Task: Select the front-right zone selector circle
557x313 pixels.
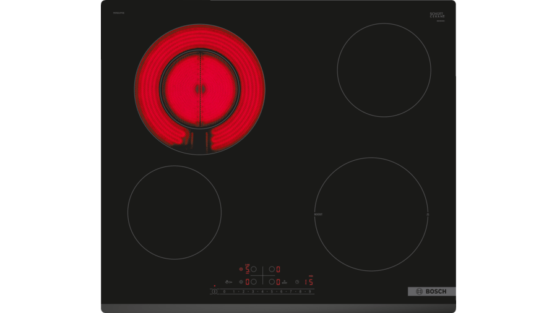Action: [271, 282]
